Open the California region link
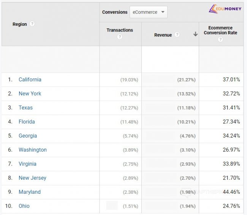Screen dimensions: 247x215 tap(30, 80)
